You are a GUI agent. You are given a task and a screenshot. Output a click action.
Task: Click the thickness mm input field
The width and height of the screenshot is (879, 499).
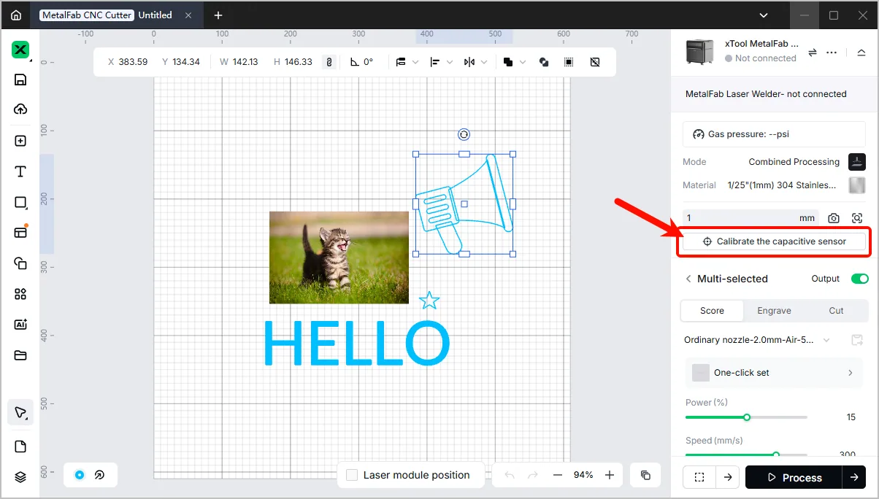point(750,218)
